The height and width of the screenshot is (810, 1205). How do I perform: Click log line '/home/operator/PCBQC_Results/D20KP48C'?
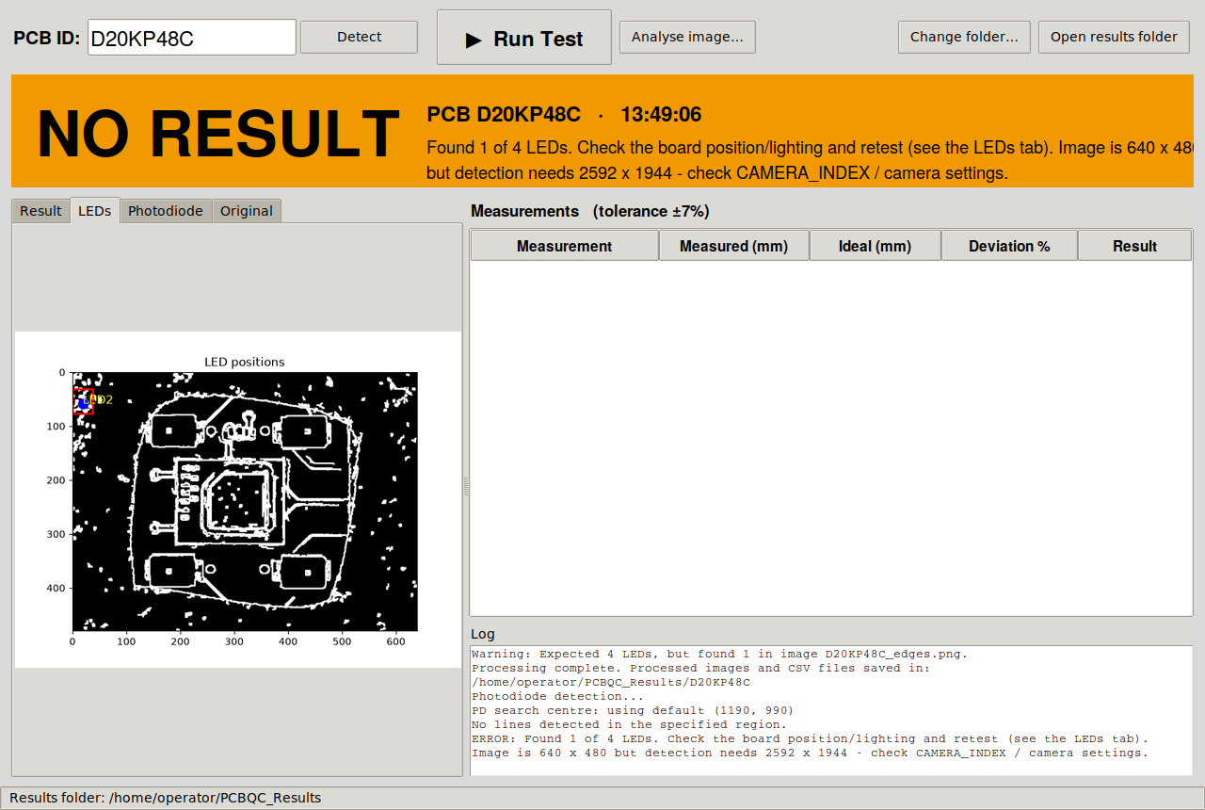tap(611, 682)
